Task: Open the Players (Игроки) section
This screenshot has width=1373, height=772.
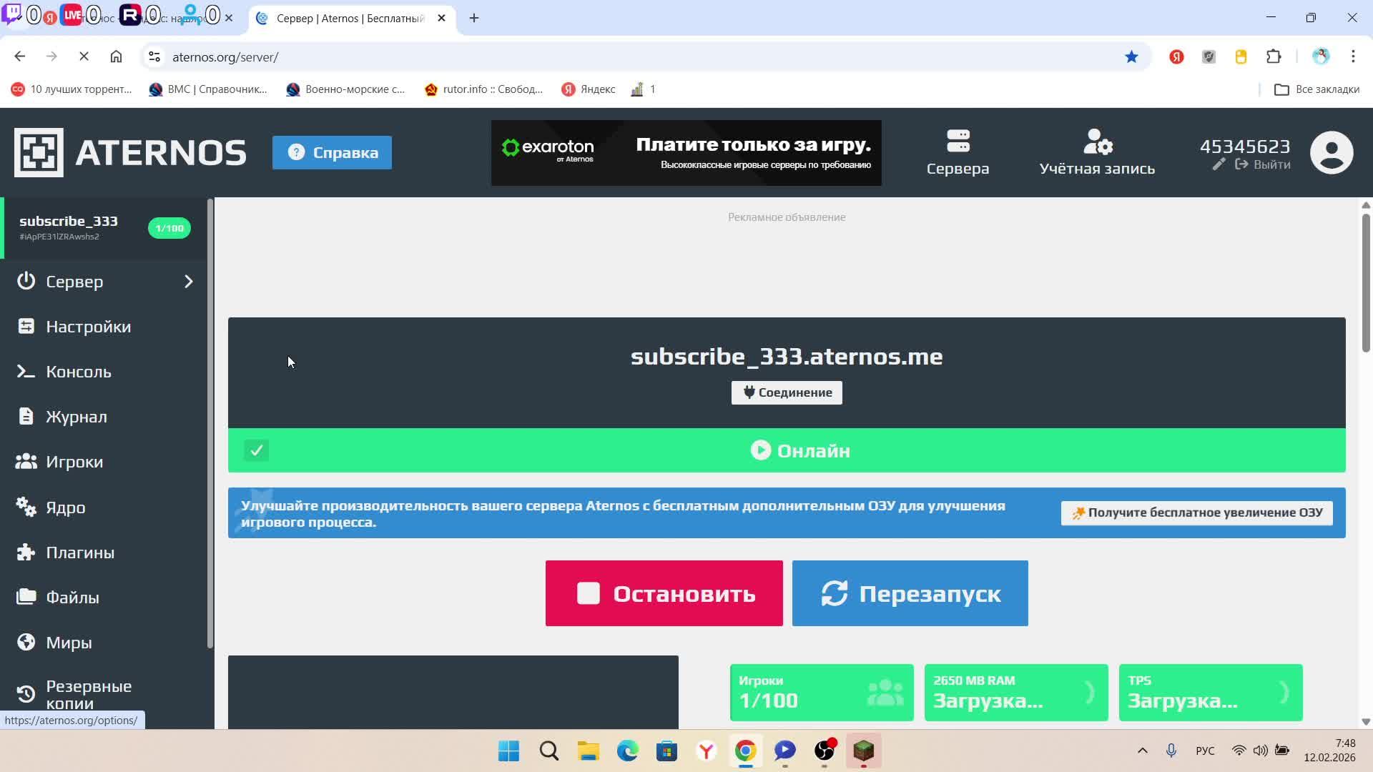Action: pyautogui.click(x=74, y=462)
